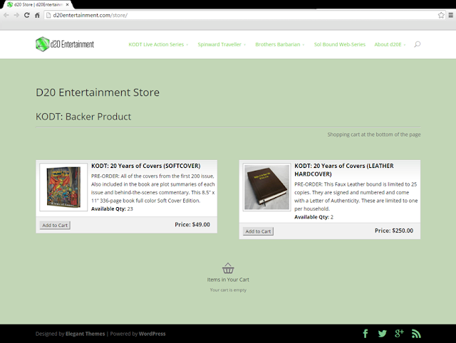Expand arrow next to KODT Live Action Series

pyautogui.click(x=187, y=45)
